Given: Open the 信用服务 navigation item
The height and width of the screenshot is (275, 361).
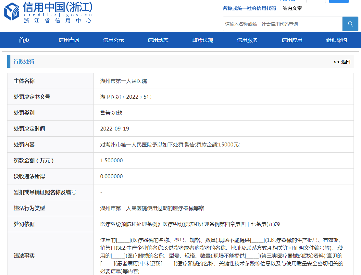Looking at the screenshot, I should click(x=247, y=40).
